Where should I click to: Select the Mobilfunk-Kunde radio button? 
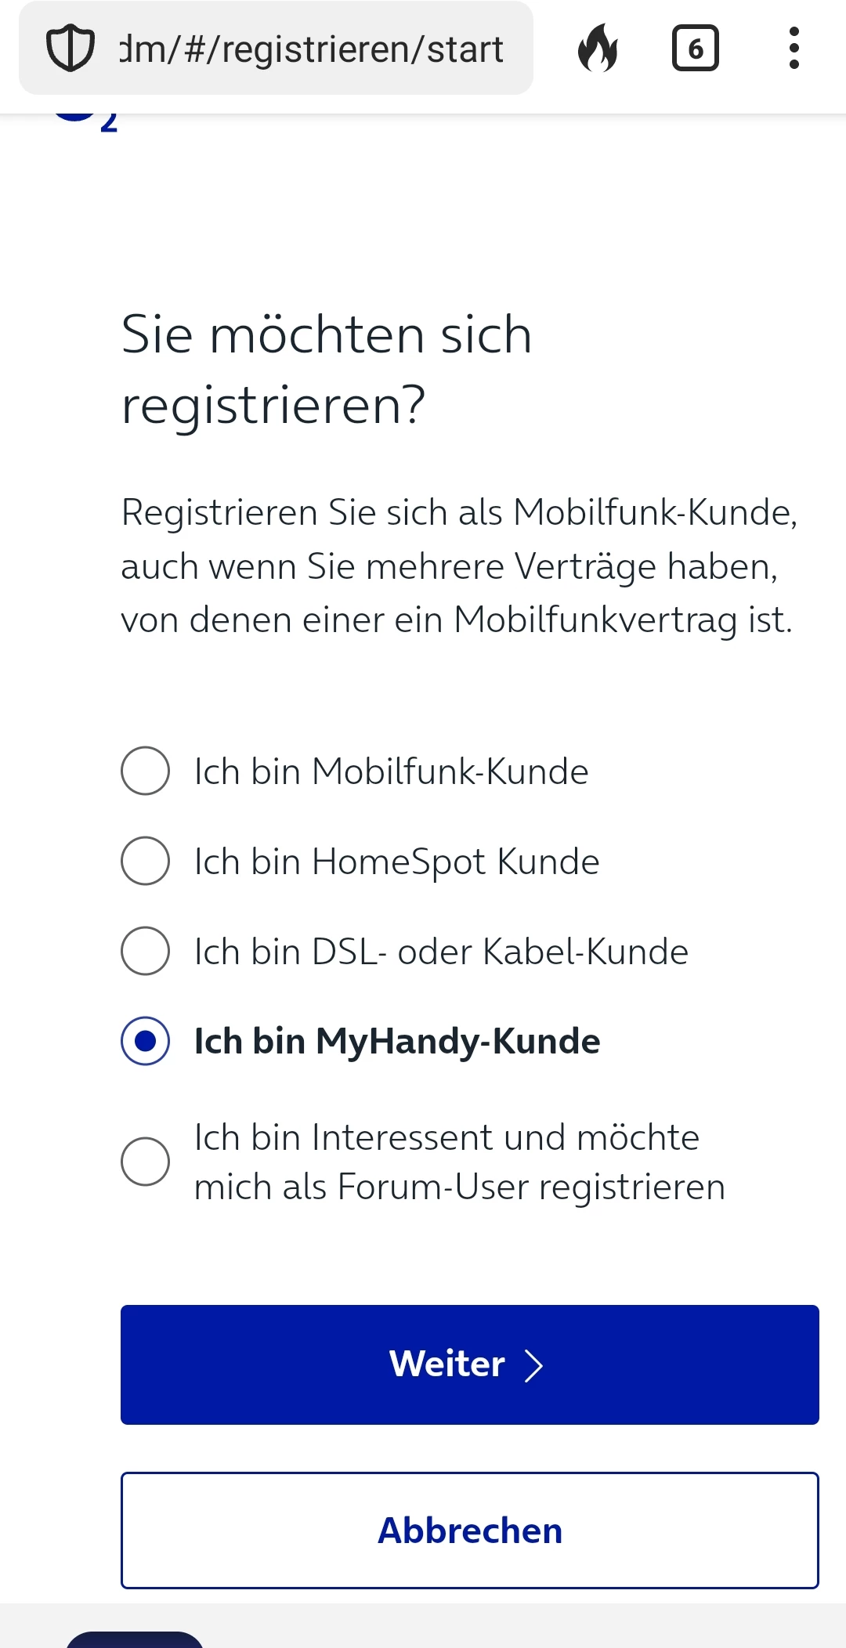(x=145, y=771)
